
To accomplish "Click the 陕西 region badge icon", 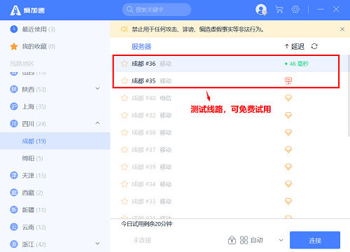I will click(x=14, y=89).
